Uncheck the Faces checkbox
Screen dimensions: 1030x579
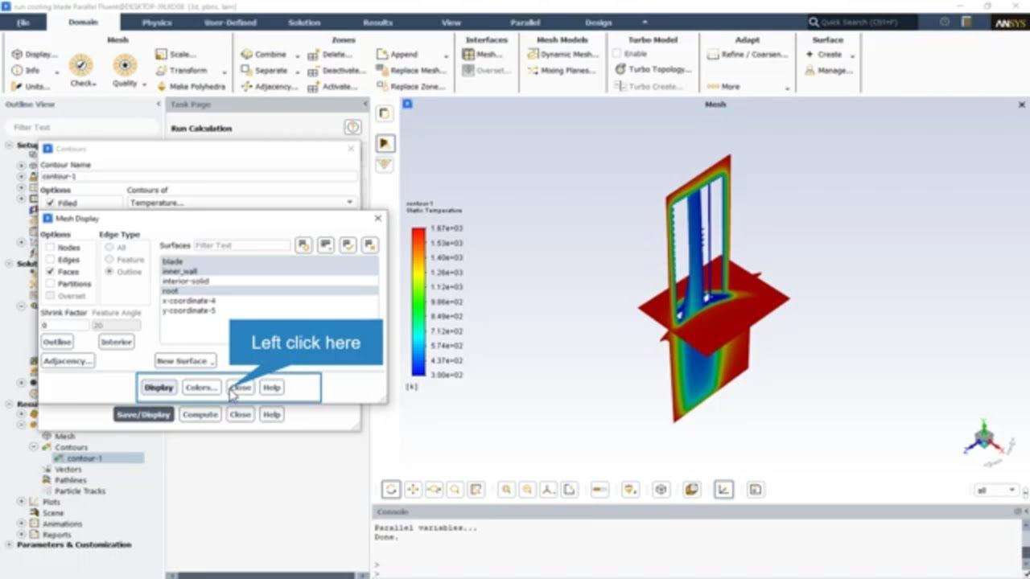[x=51, y=272]
